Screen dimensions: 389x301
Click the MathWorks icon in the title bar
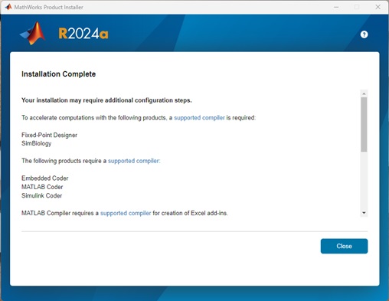tap(8, 7)
